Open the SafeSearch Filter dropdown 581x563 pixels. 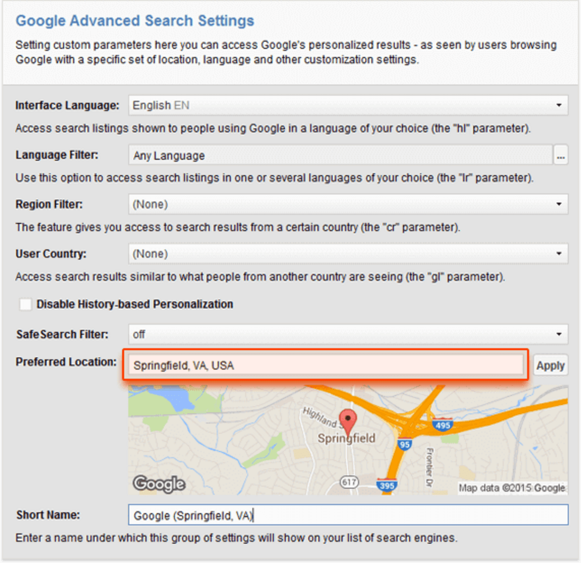(560, 334)
